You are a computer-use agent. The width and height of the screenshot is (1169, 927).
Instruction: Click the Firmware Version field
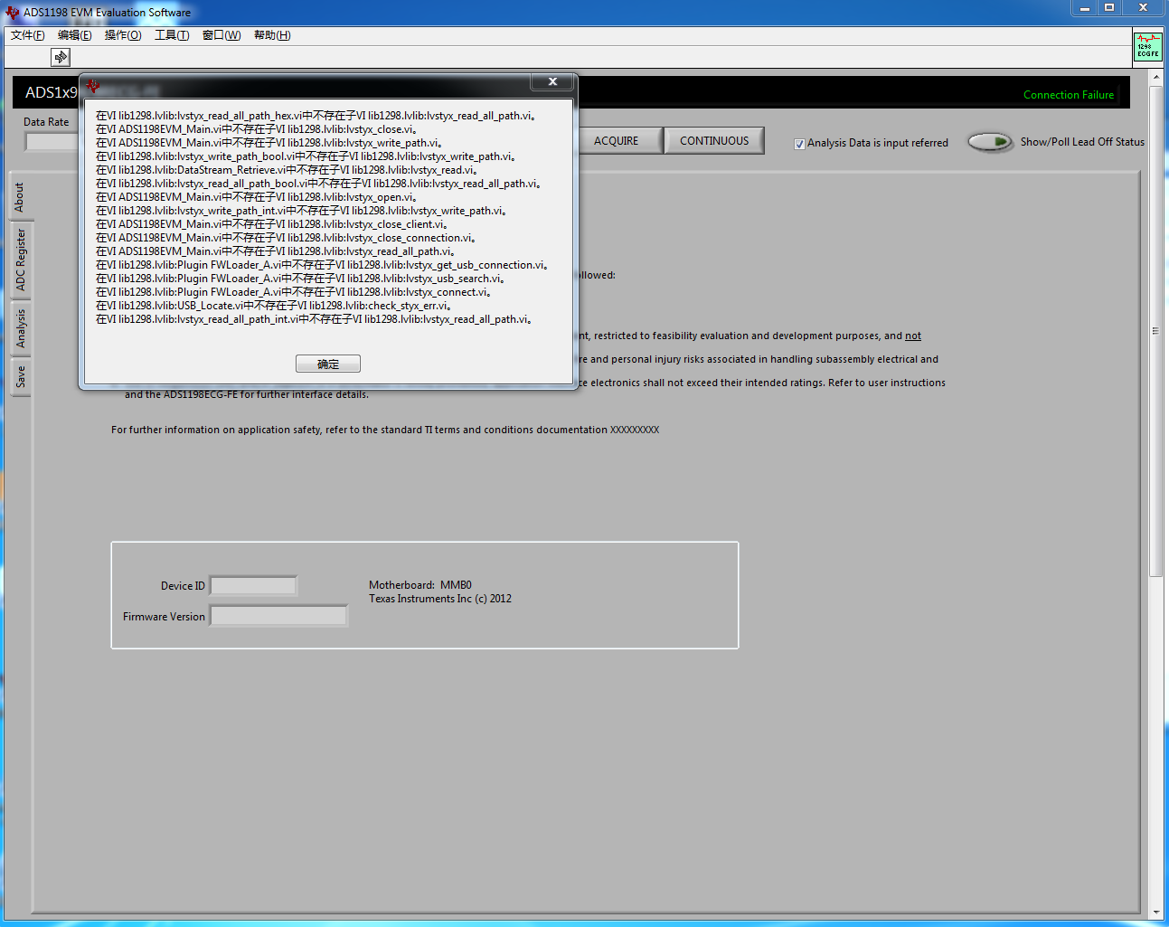pos(279,616)
